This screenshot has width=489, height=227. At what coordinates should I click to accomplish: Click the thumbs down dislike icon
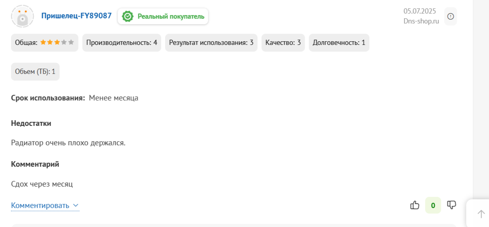[x=451, y=205]
